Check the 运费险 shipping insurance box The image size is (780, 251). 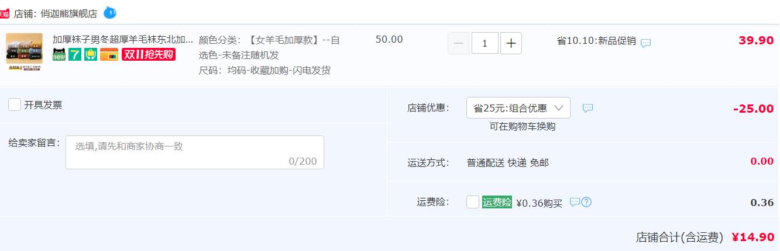coord(473,202)
